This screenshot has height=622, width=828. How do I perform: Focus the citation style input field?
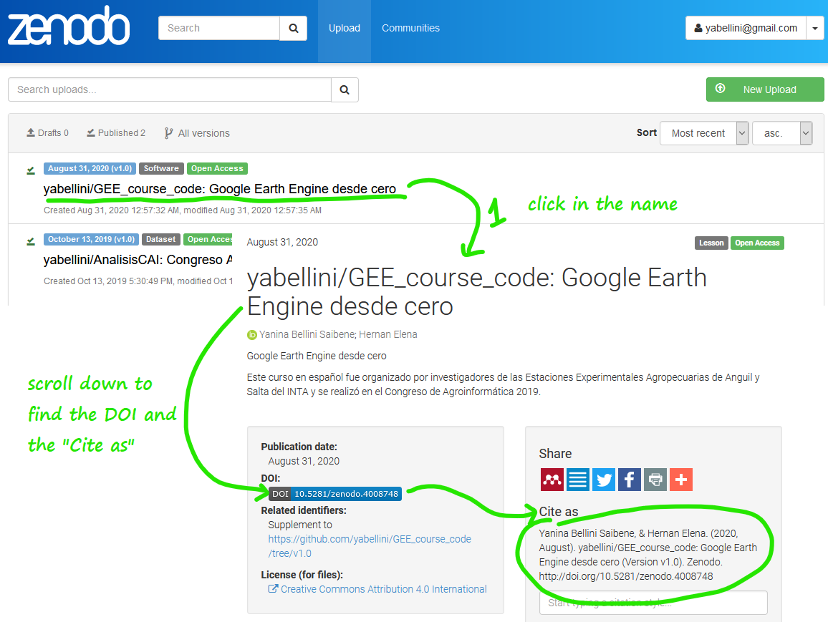653,603
